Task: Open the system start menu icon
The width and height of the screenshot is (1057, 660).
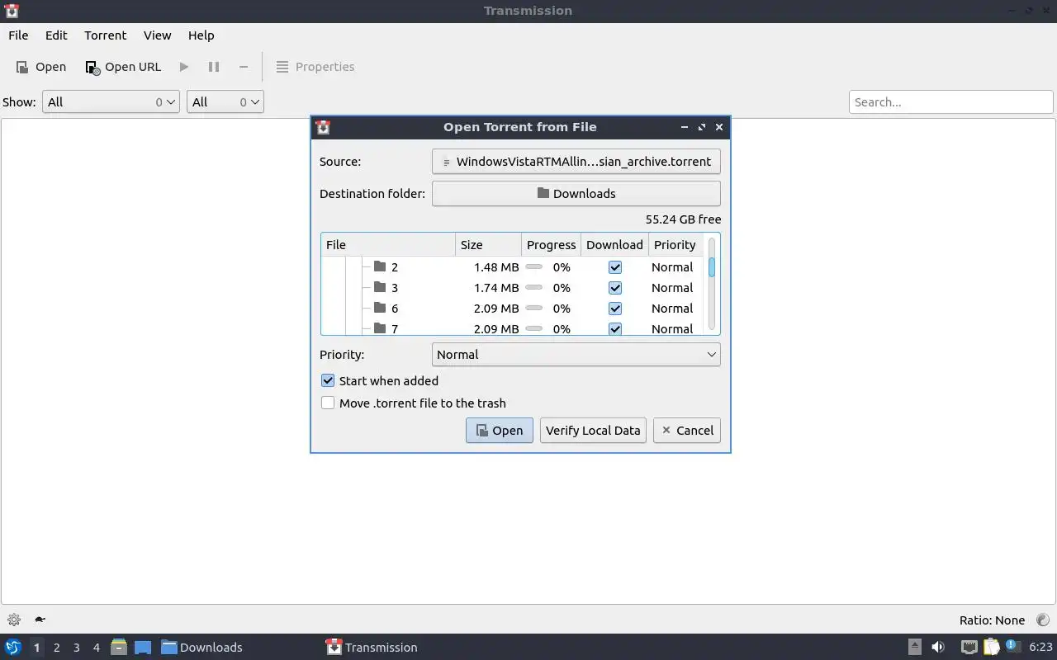Action: tap(13, 648)
